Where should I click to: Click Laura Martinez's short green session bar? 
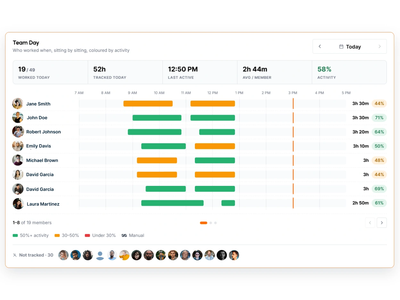point(228,203)
